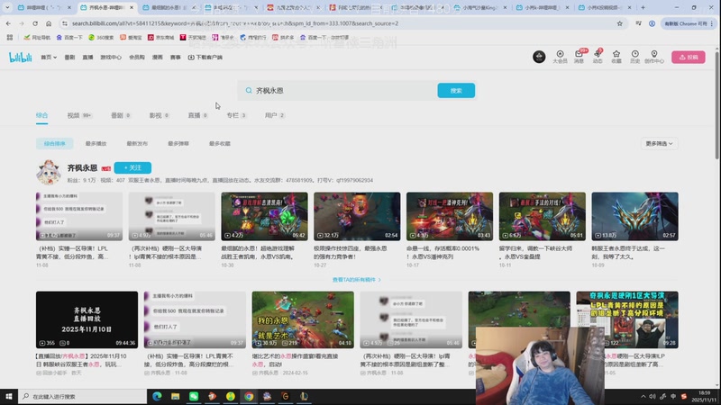Image resolution: width=721 pixels, height=405 pixels.
Task: Click the user avatar in the header
Action: coord(539,57)
